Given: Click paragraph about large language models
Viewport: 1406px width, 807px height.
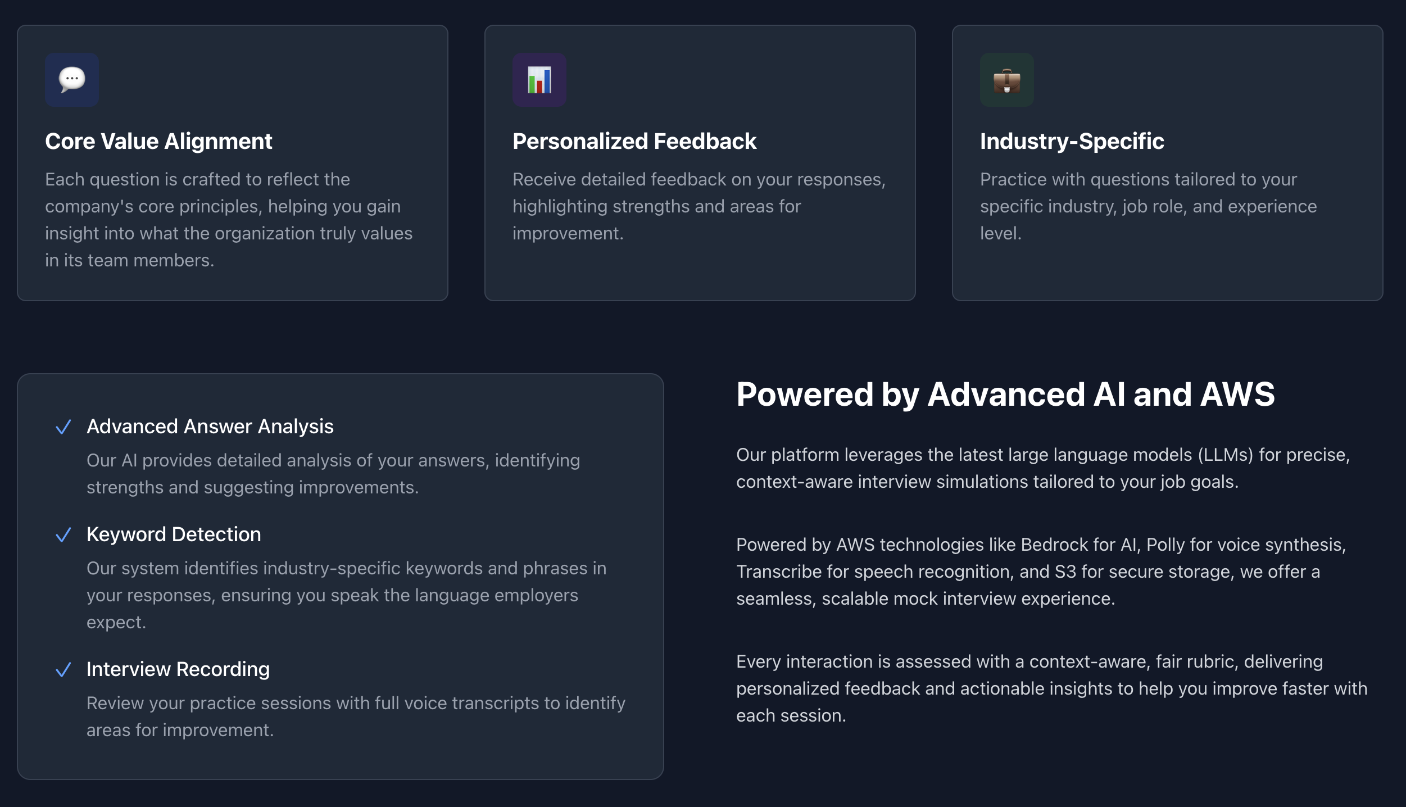Looking at the screenshot, I should 1042,468.
